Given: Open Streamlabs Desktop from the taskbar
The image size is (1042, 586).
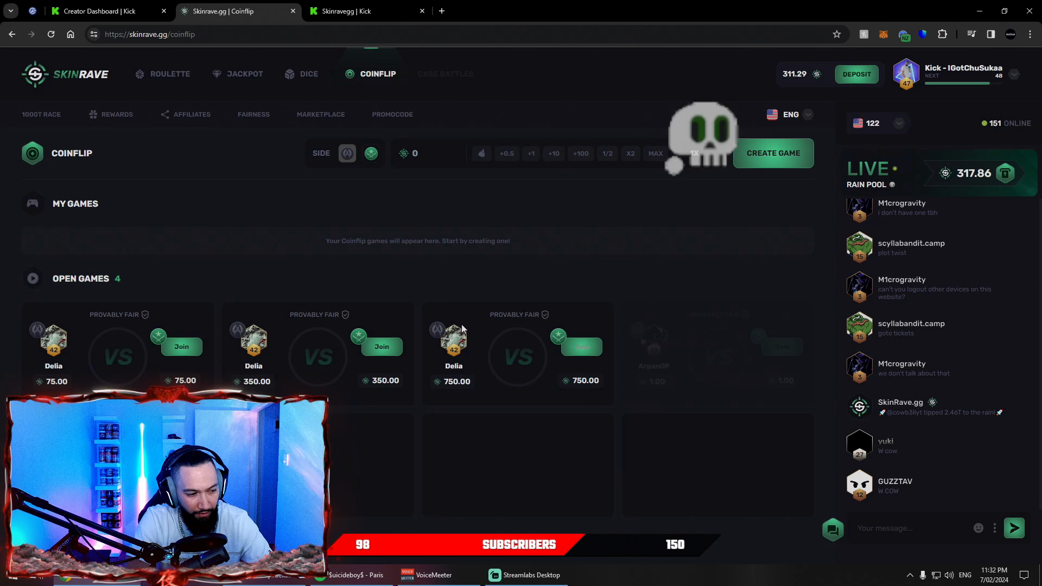Looking at the screenshot, I should click(525, 575).
